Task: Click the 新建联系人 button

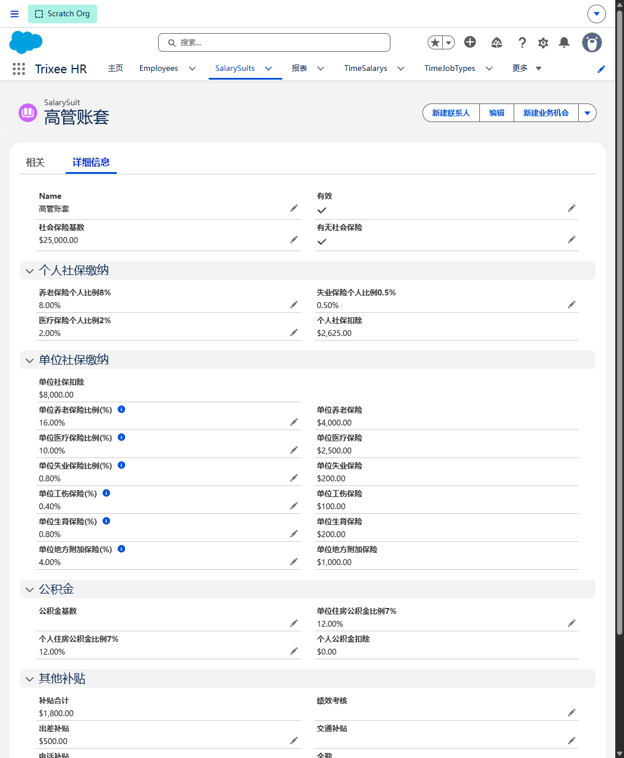Action: pyautogui.click(x=451, y=113)
